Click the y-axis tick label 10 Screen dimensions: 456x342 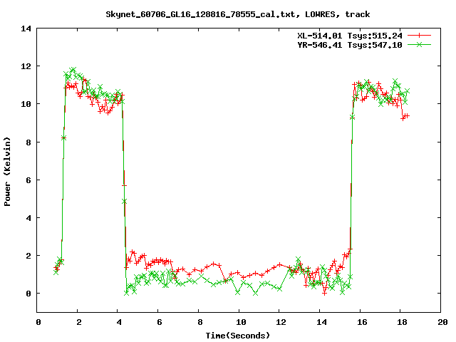tap(26, 104)
